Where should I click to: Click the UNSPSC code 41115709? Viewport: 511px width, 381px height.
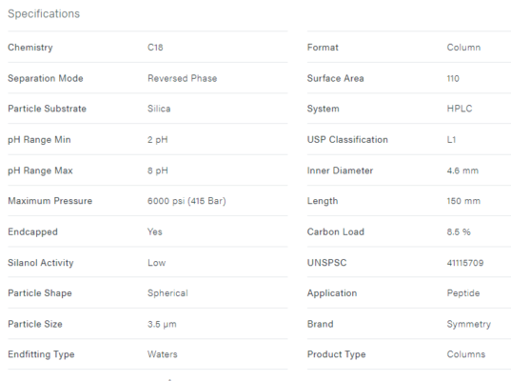click(465, 263)
